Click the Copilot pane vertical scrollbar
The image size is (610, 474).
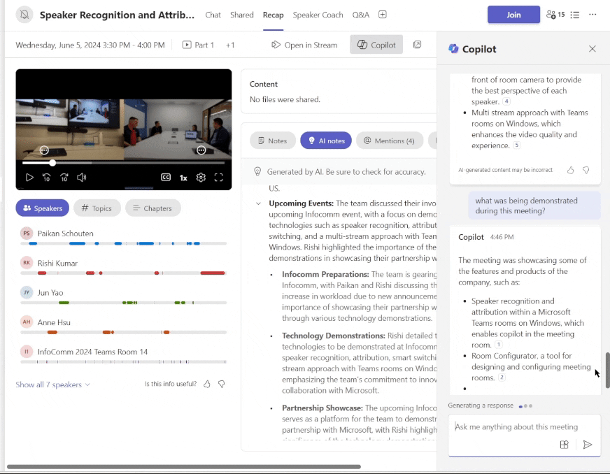607,370
